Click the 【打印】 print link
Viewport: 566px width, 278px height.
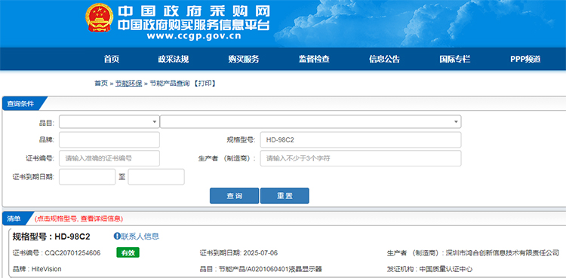(205, 84)
